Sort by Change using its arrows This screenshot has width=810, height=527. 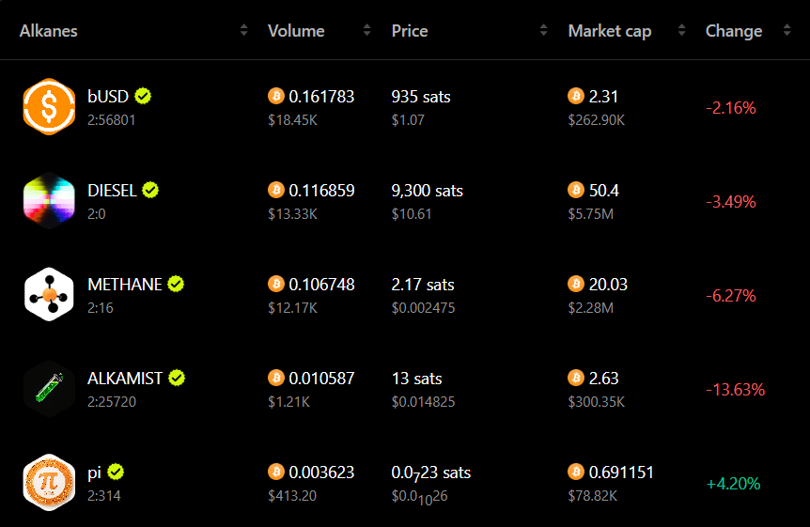(x=787, y=30)
